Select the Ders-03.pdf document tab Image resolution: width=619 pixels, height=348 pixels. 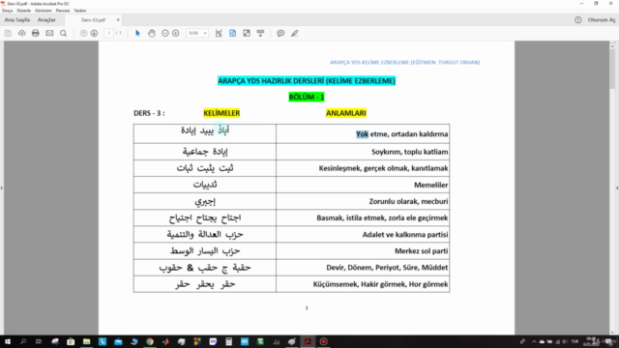pos(93,19)
